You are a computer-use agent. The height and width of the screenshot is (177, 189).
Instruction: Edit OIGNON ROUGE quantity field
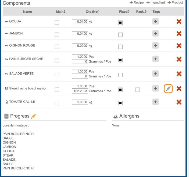(80, 46)
